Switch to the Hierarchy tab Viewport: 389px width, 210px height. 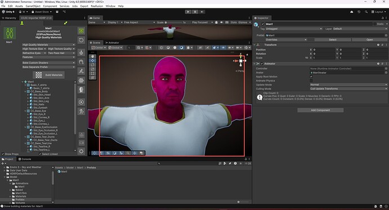click(x=9, y=18)
